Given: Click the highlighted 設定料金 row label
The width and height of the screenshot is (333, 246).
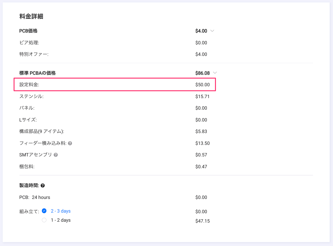Looking at the screenshot, I should (29, 85).
